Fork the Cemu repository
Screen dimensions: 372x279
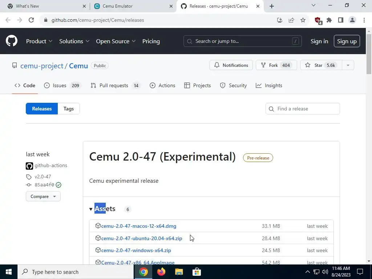click(x=276, y=65)
